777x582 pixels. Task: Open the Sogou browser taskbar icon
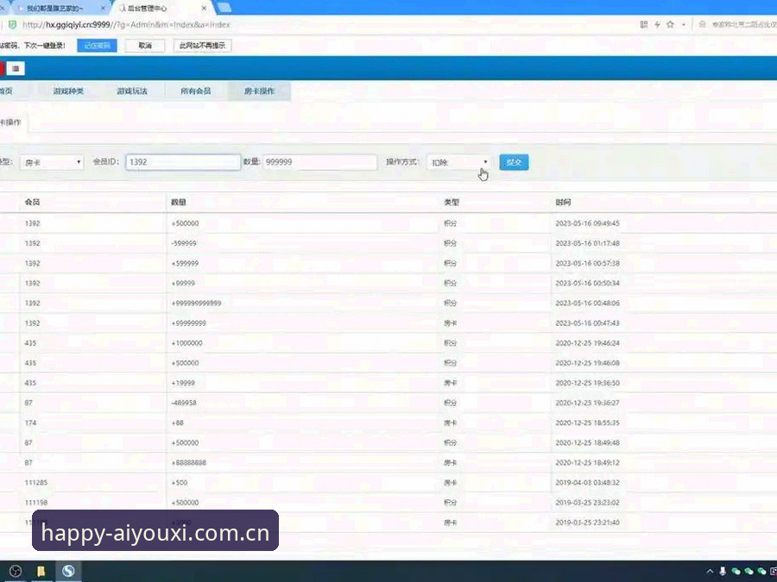coord(68,571)
